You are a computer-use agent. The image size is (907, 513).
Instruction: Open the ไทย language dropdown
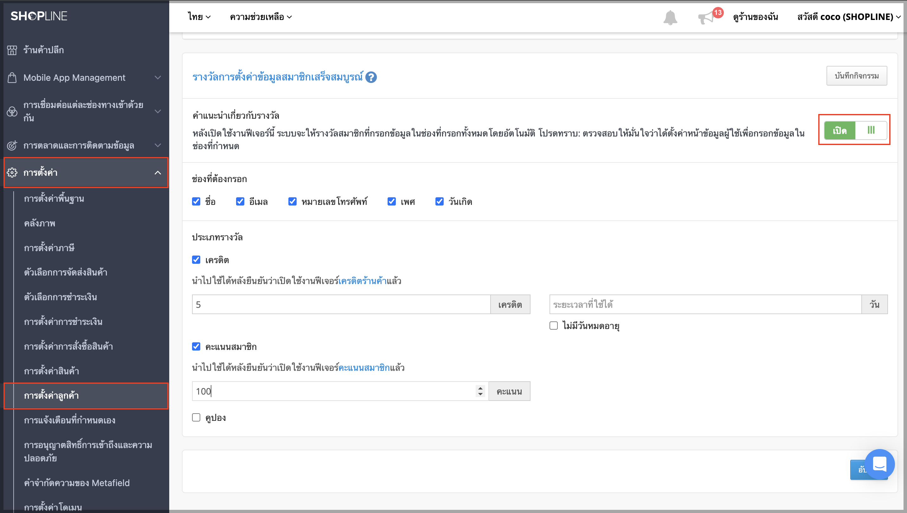coord(199,17)
